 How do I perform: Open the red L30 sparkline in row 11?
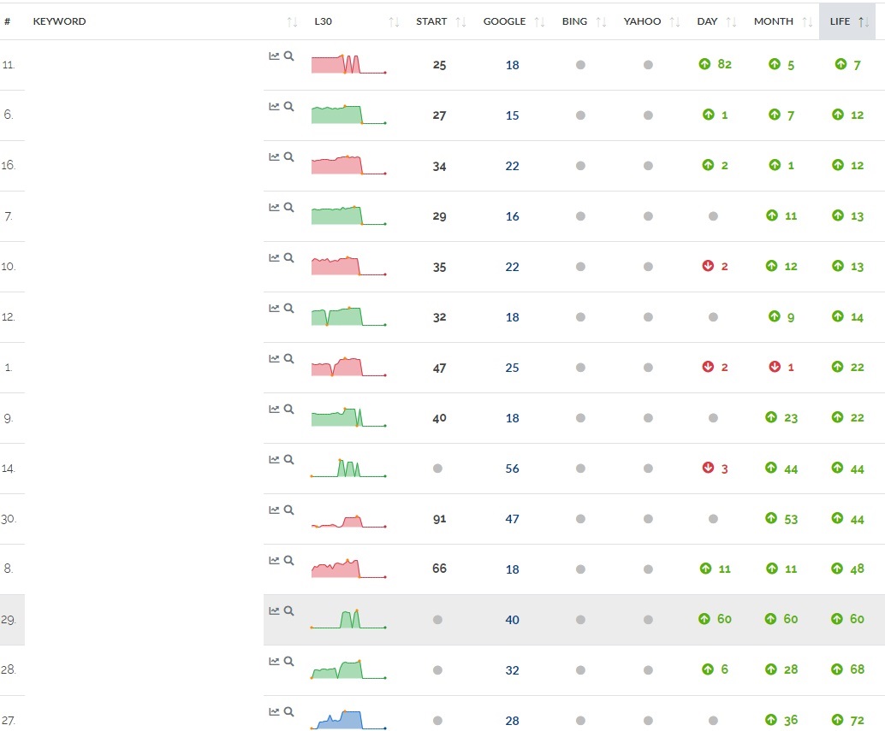point(348,64)
